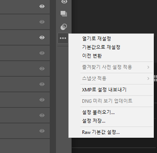
Task: Select 기본값으로 재설정 menu entry
Action: [x=101, y=47]
